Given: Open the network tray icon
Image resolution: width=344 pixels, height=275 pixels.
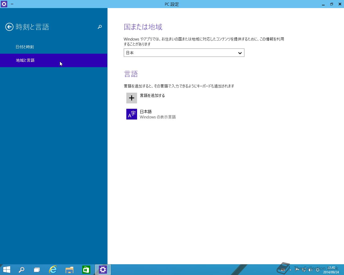Looking at the screenshot, I should (304, 270).
